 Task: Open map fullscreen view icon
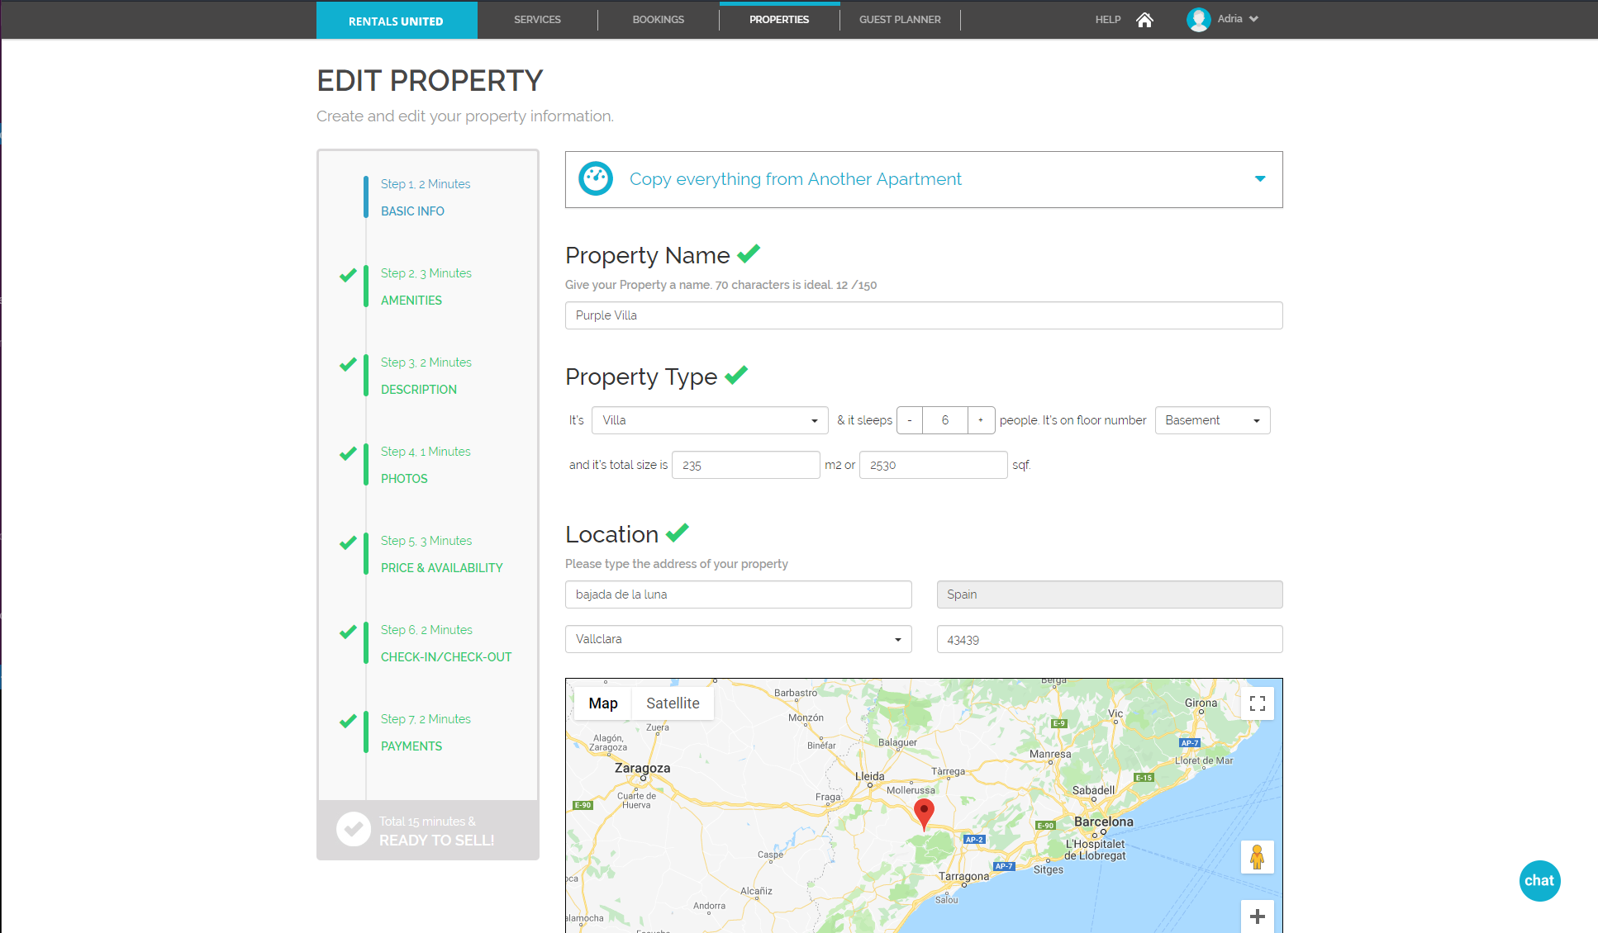[1257, 703]
